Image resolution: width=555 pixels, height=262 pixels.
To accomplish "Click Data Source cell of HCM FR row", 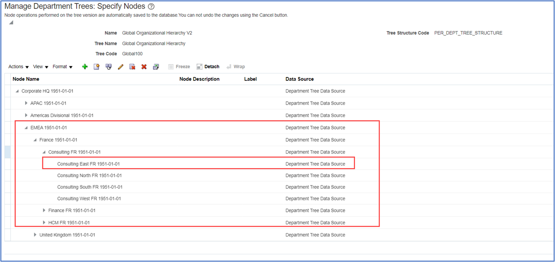I will pos(315,223).
